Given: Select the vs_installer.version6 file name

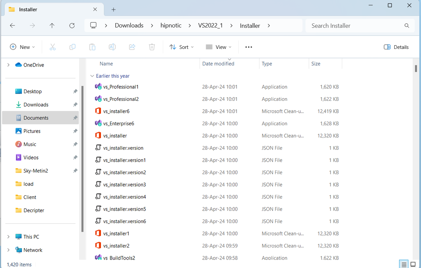Looking at the screenshot, I should (x=124, y=221).
